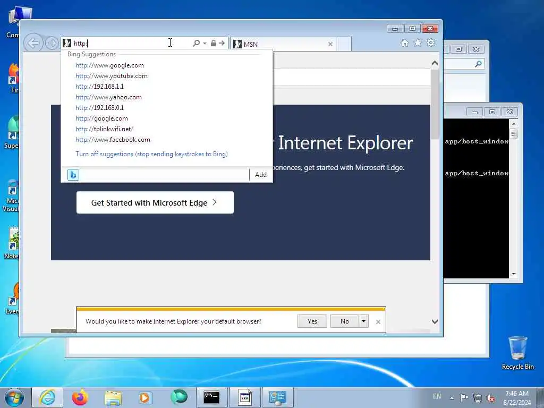Click the security lock icon in address bar
The height and width of the screenshot is (408, 544).
[214, 43]
